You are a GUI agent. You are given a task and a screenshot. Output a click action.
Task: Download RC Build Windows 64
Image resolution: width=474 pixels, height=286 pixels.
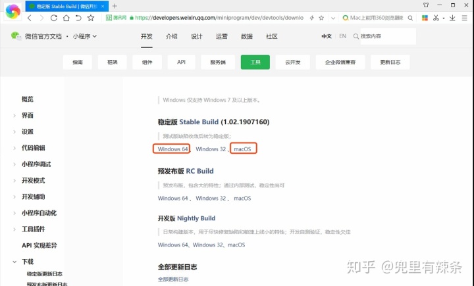click(x=173, y=198)
